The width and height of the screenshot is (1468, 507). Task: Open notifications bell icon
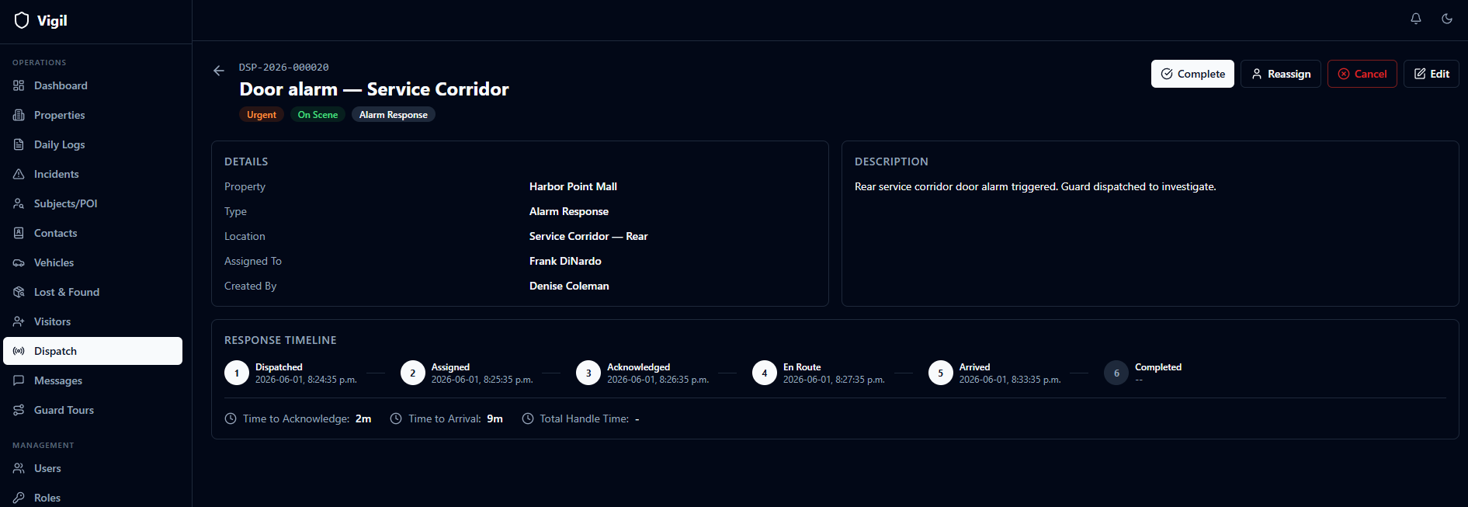(x=1416, y=19)
